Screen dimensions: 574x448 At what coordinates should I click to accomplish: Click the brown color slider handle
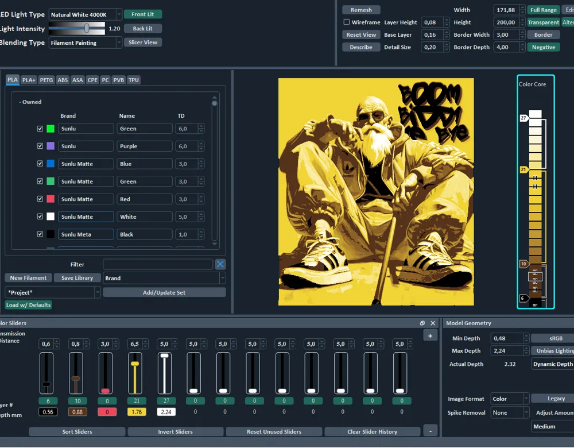76,379
